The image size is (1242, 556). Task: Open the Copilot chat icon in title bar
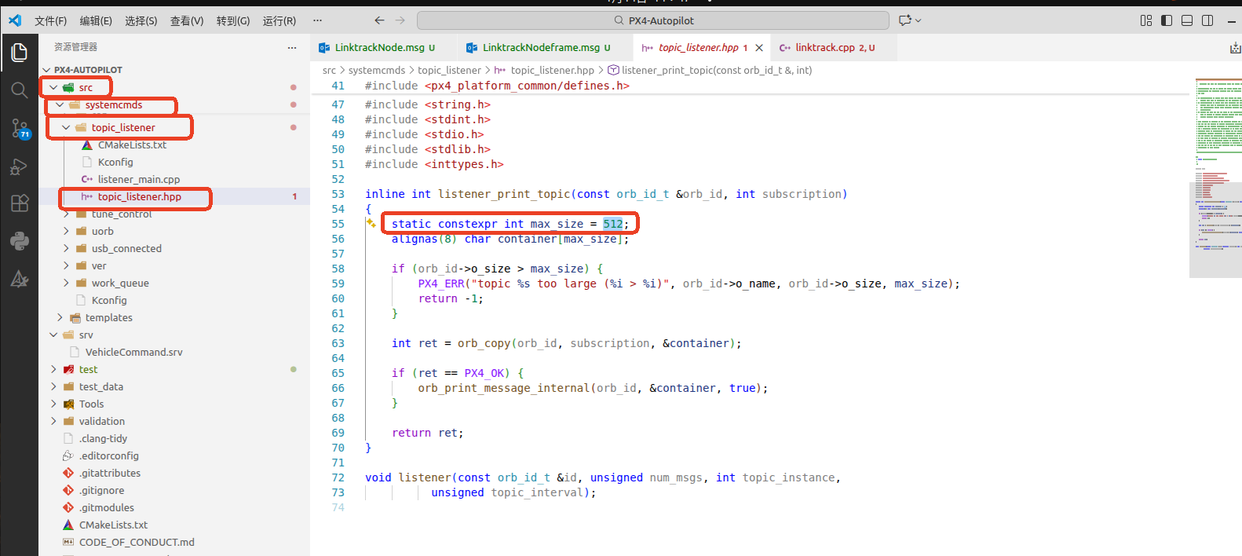[905, 20]
